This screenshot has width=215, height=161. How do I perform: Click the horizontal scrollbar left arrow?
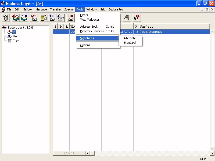87,153
